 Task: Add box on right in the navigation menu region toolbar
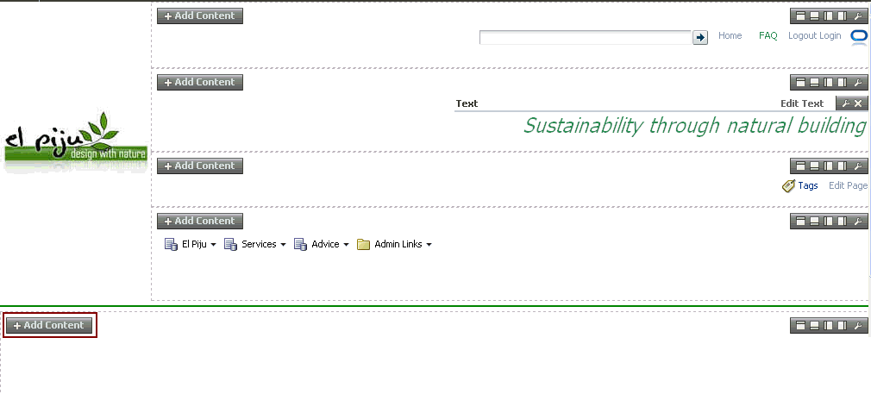(843, 222)
